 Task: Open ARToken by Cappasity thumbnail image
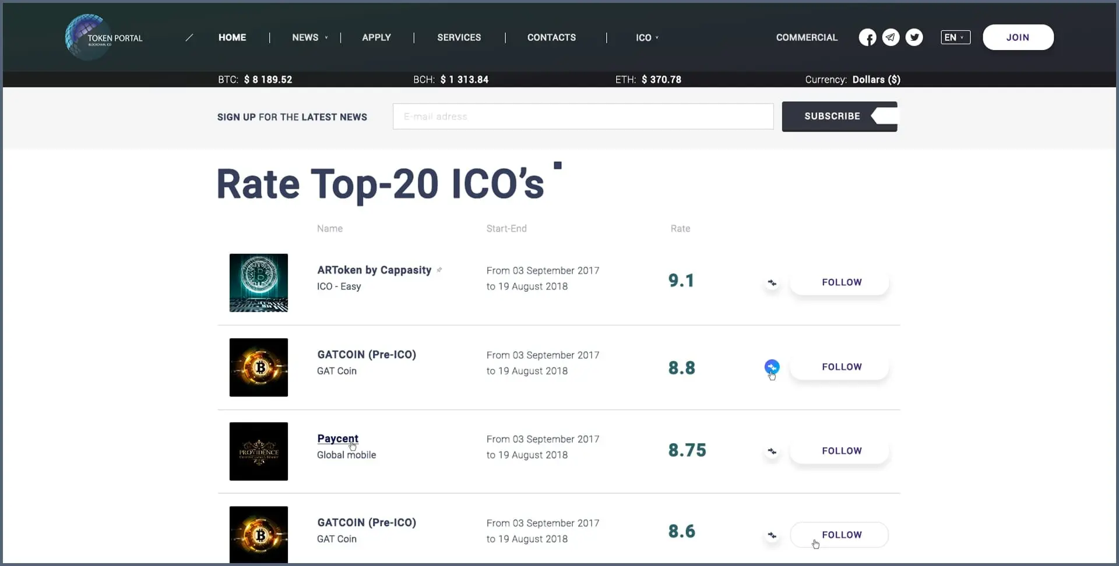[259, 282]
